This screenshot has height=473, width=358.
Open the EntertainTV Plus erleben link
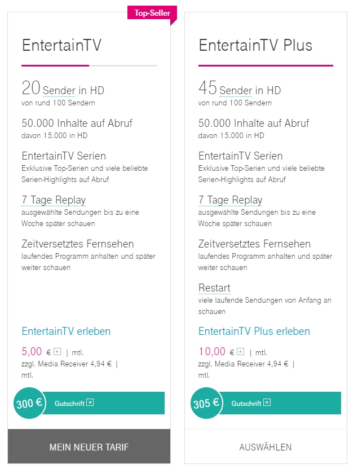(x=253, y=331)
